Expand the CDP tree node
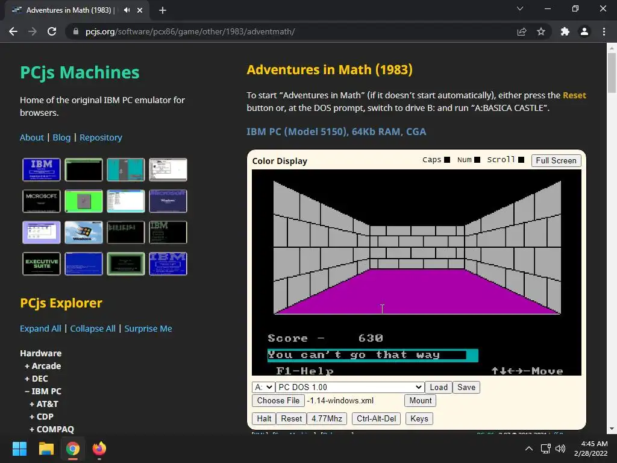617x463 pixels. [42, 417]
